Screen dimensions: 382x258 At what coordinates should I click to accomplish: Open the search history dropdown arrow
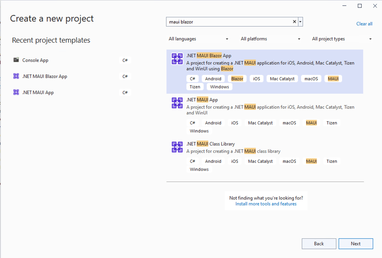(x=300, y=22)
